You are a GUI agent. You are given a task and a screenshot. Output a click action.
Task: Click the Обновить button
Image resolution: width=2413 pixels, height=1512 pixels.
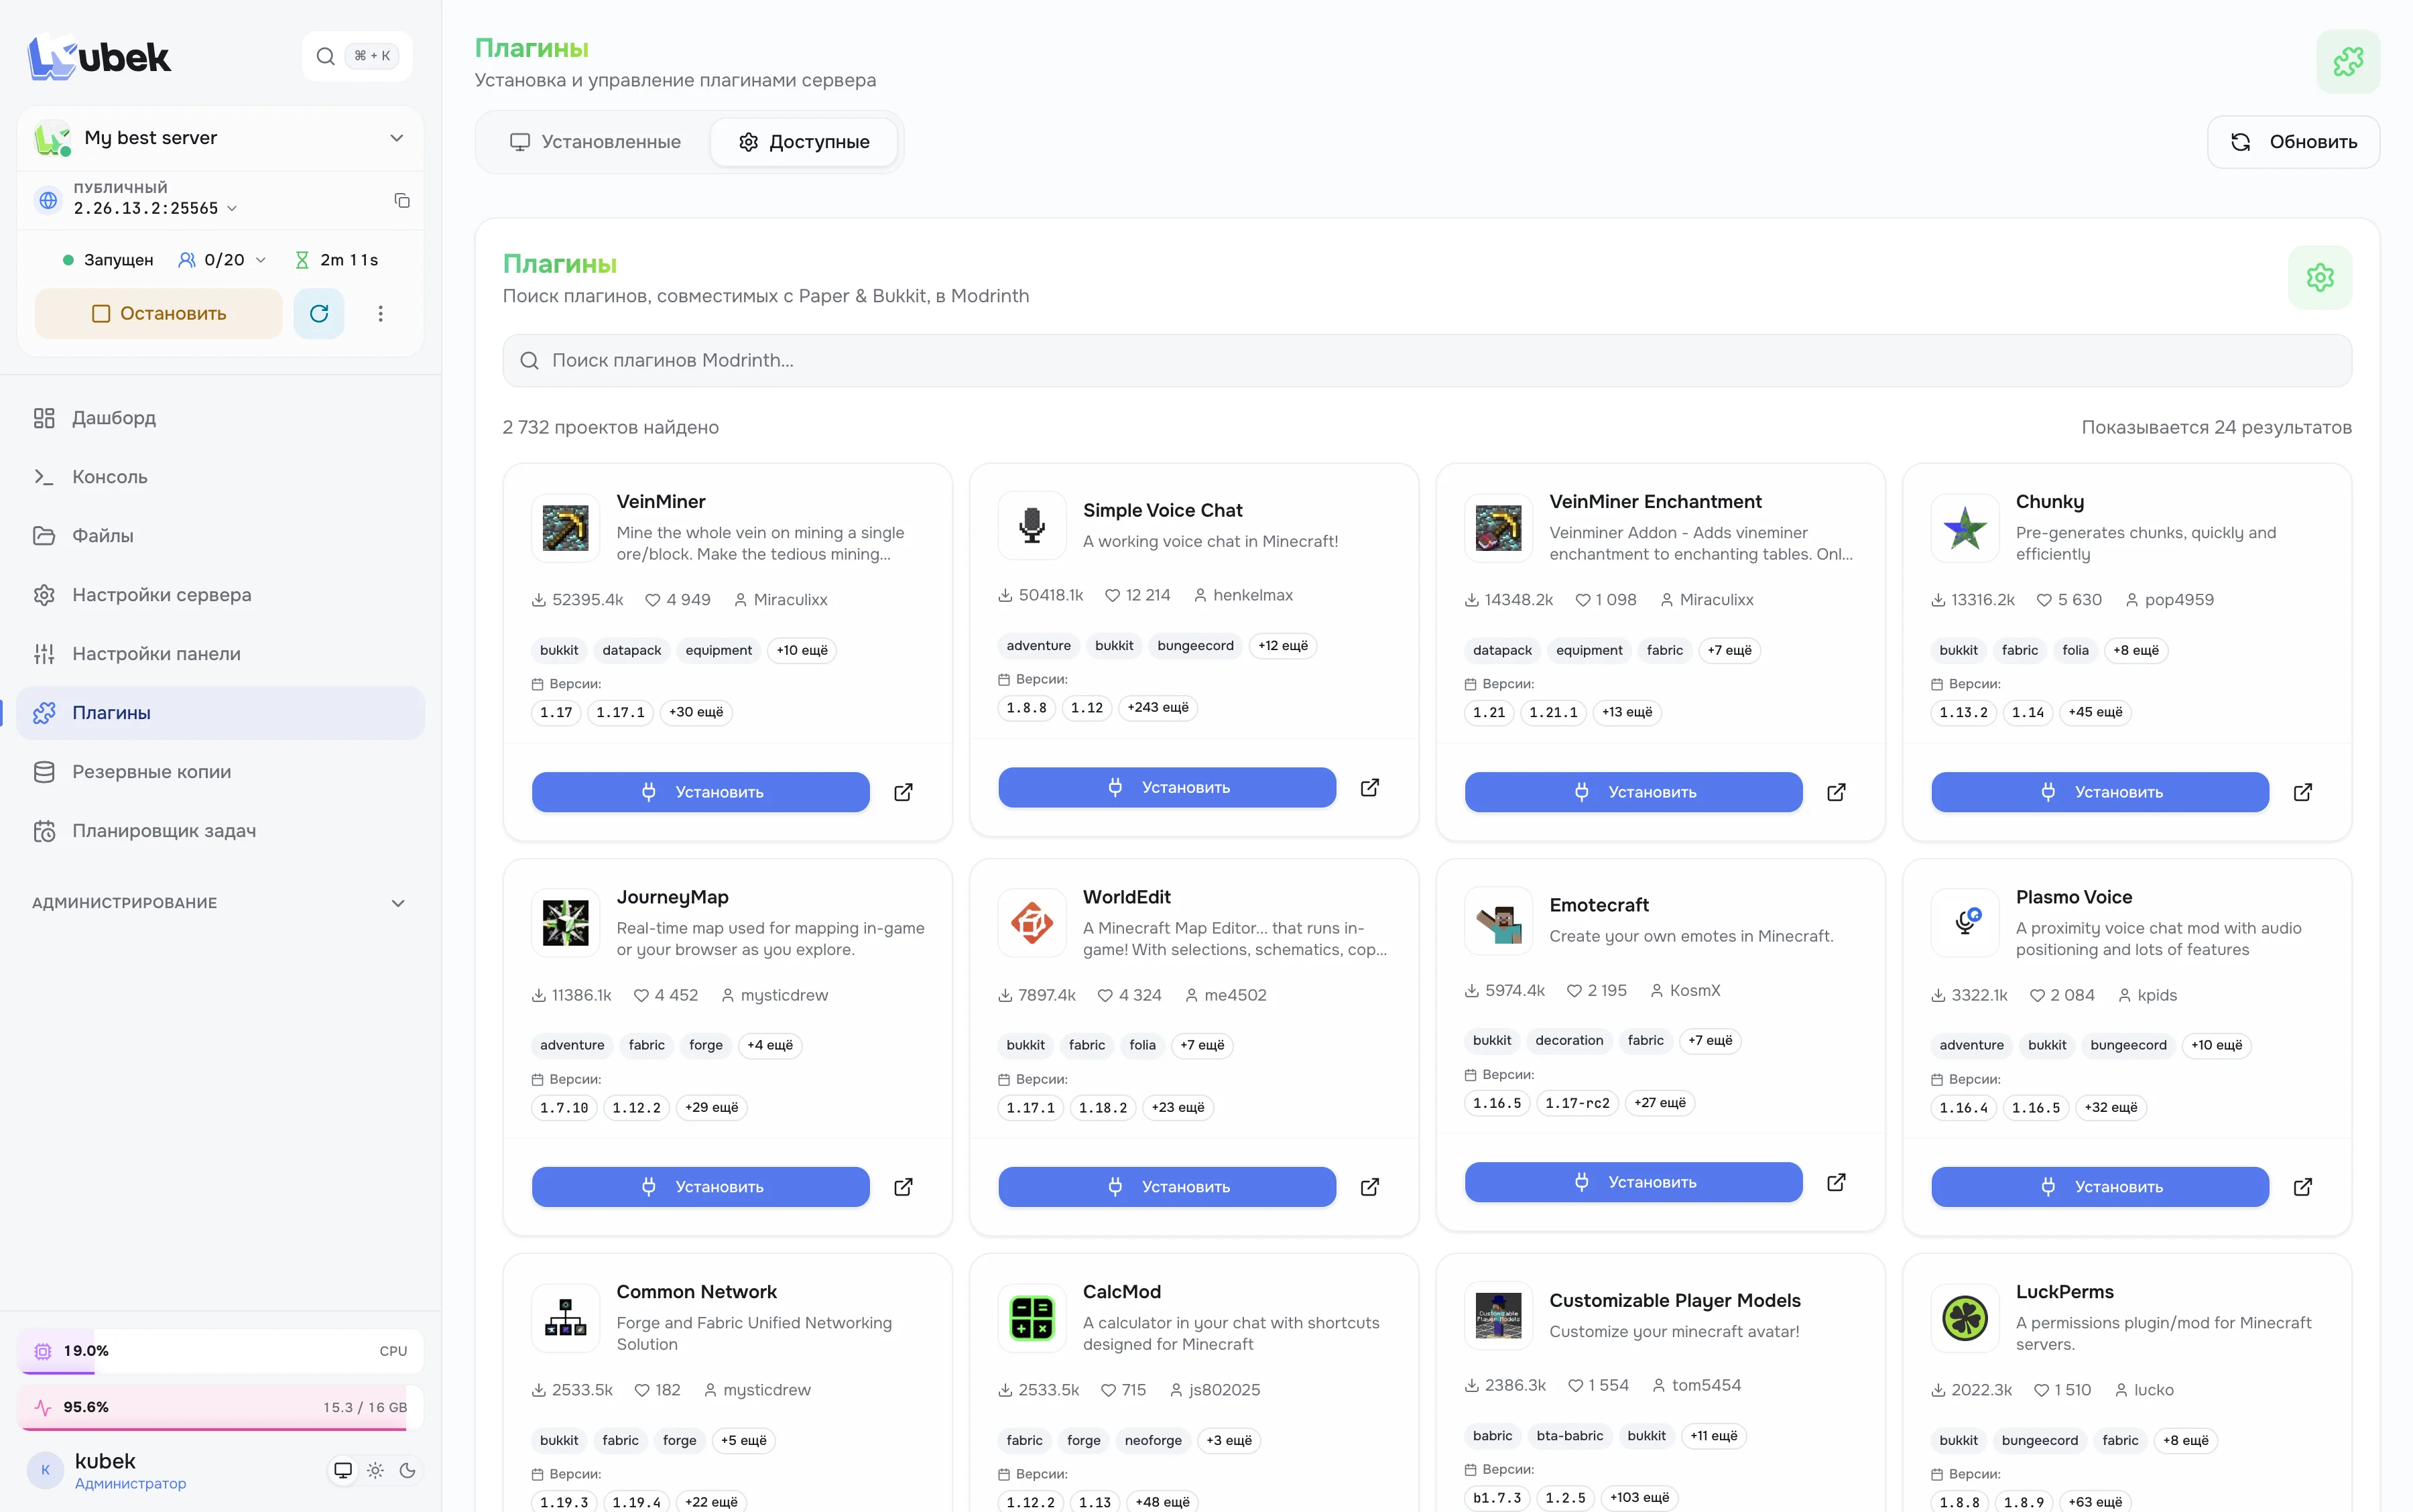tap(2293, 142)
